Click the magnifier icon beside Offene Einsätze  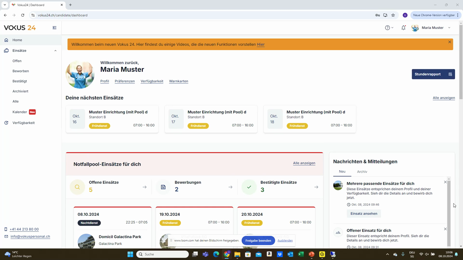77,187
